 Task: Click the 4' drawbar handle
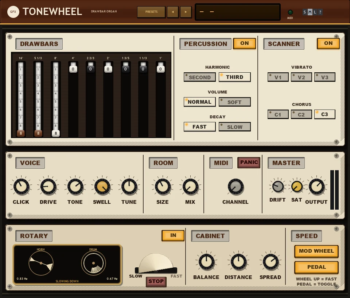pos(73,69)
